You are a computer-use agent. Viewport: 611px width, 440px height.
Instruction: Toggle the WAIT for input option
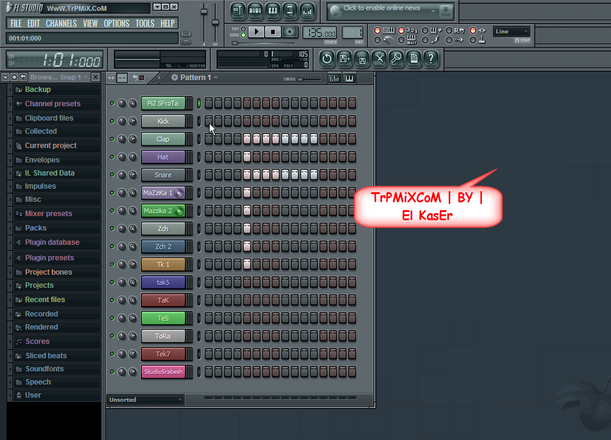[x=401, y=40]
